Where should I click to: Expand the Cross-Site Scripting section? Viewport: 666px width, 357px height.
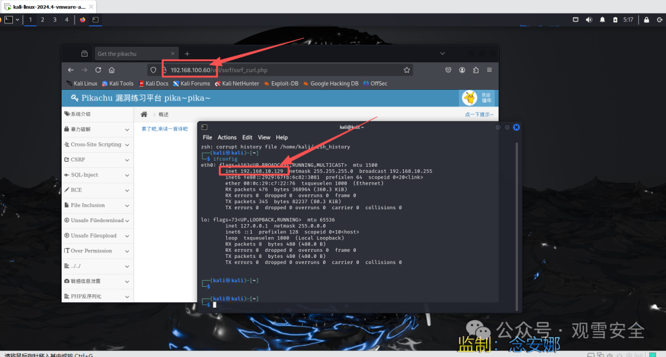pyautogui.click(x=97, y=145)
